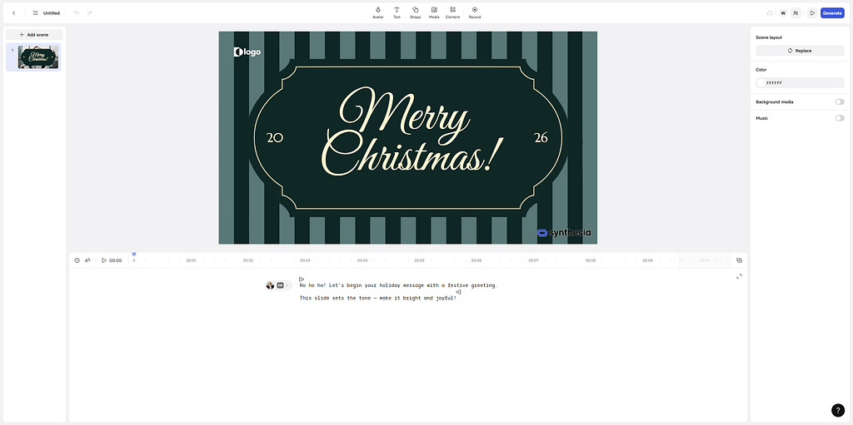Open the collaborators share icon
The height and width of the screenshot is (425, 853).
[796, 13]
